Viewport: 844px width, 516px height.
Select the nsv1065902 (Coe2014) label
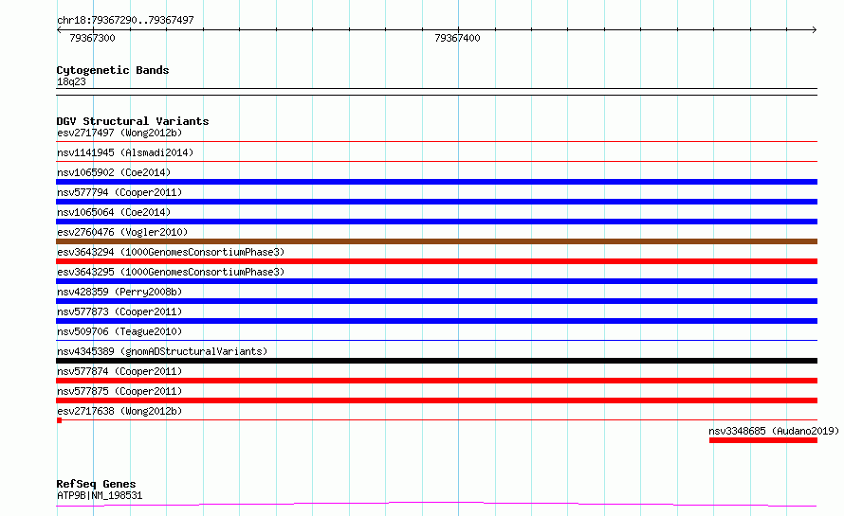coord(114,172)
